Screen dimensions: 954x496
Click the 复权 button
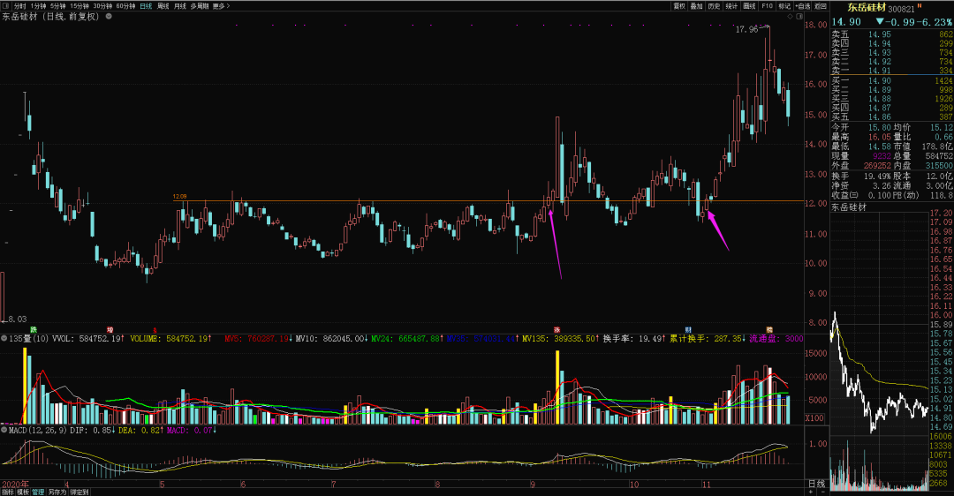tap(679, 5)
